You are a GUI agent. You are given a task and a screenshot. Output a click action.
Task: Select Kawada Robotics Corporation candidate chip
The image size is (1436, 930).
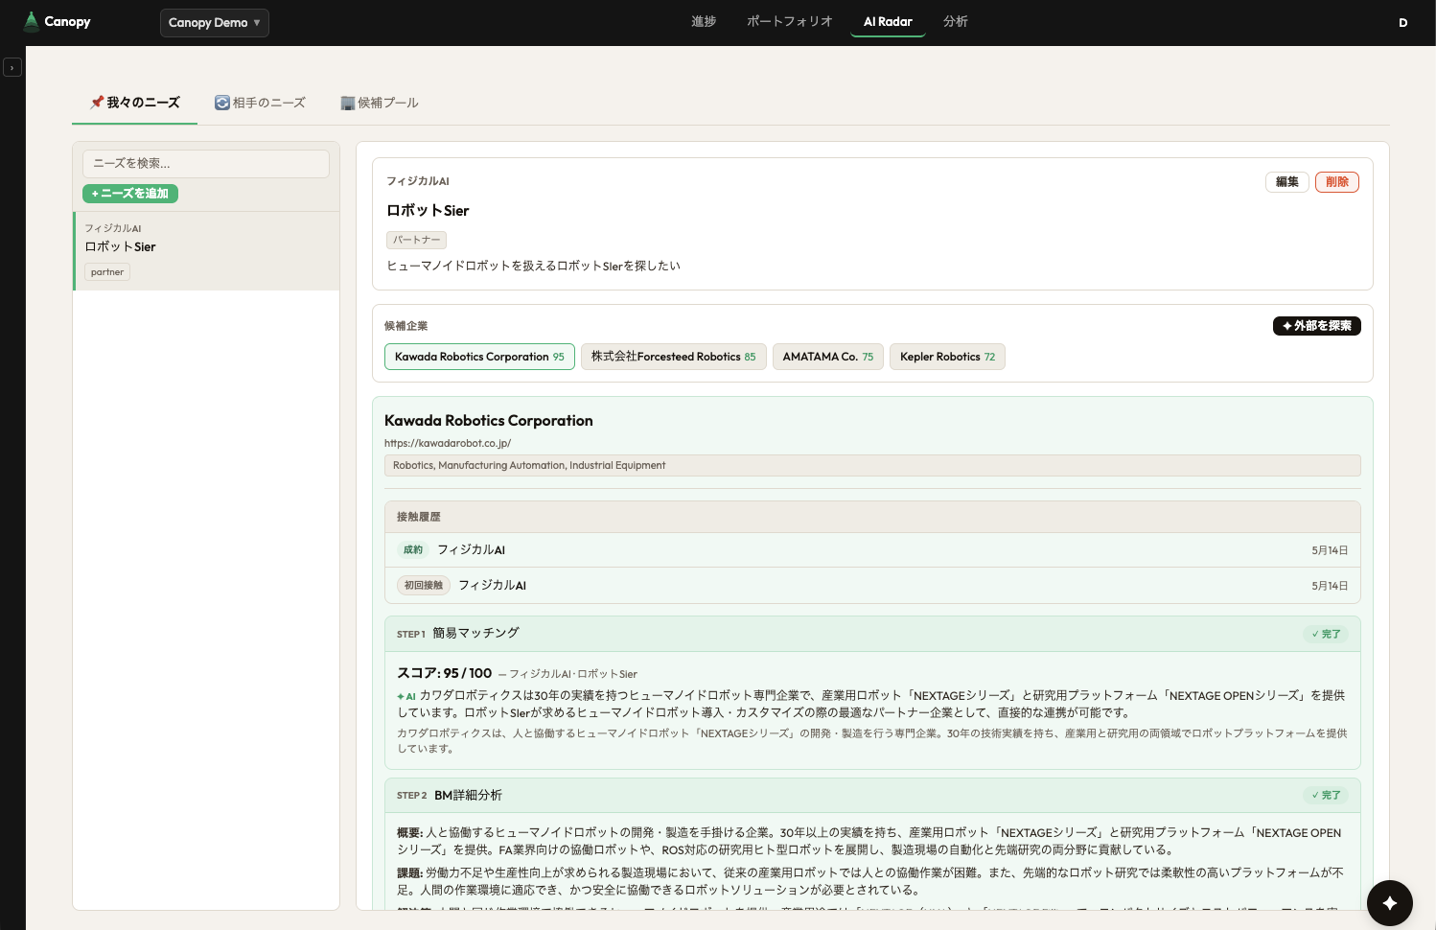pyautogui.click(x=479, y=357)
